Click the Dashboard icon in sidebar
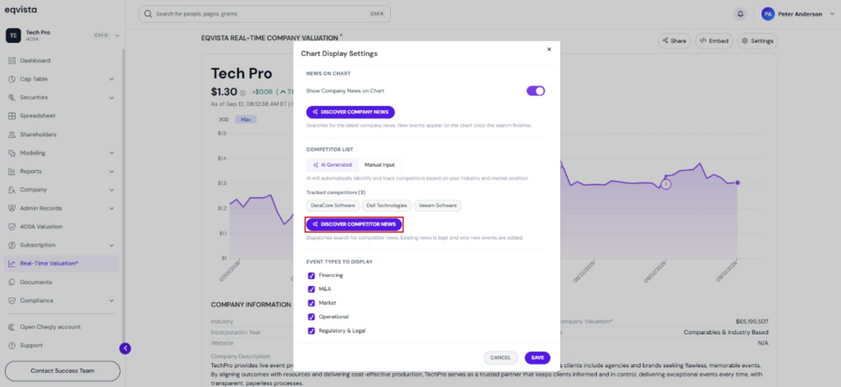Image resolution: width=841 pixels, height=387 pixels. pyautogui.click(x=11, y=61)
